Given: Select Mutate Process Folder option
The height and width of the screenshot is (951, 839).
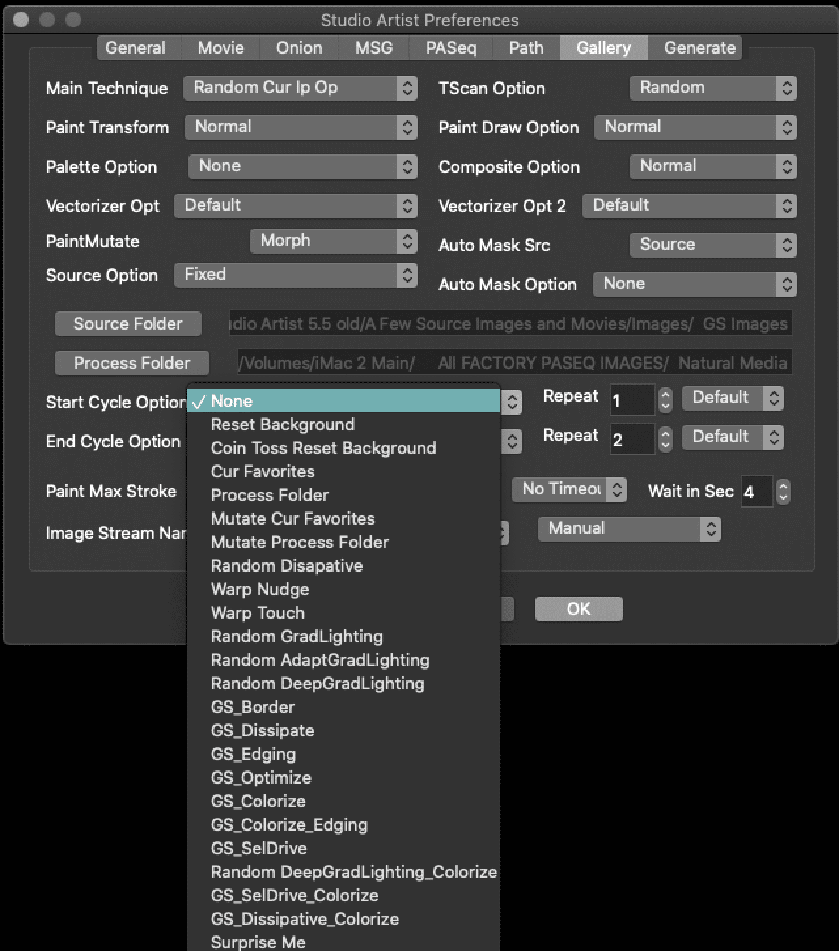Looking at the screenshot, I should point(344,542).
